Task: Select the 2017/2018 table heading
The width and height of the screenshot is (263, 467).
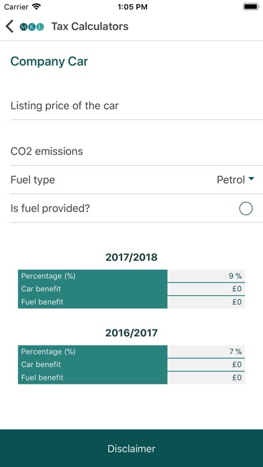Action: 131,258
